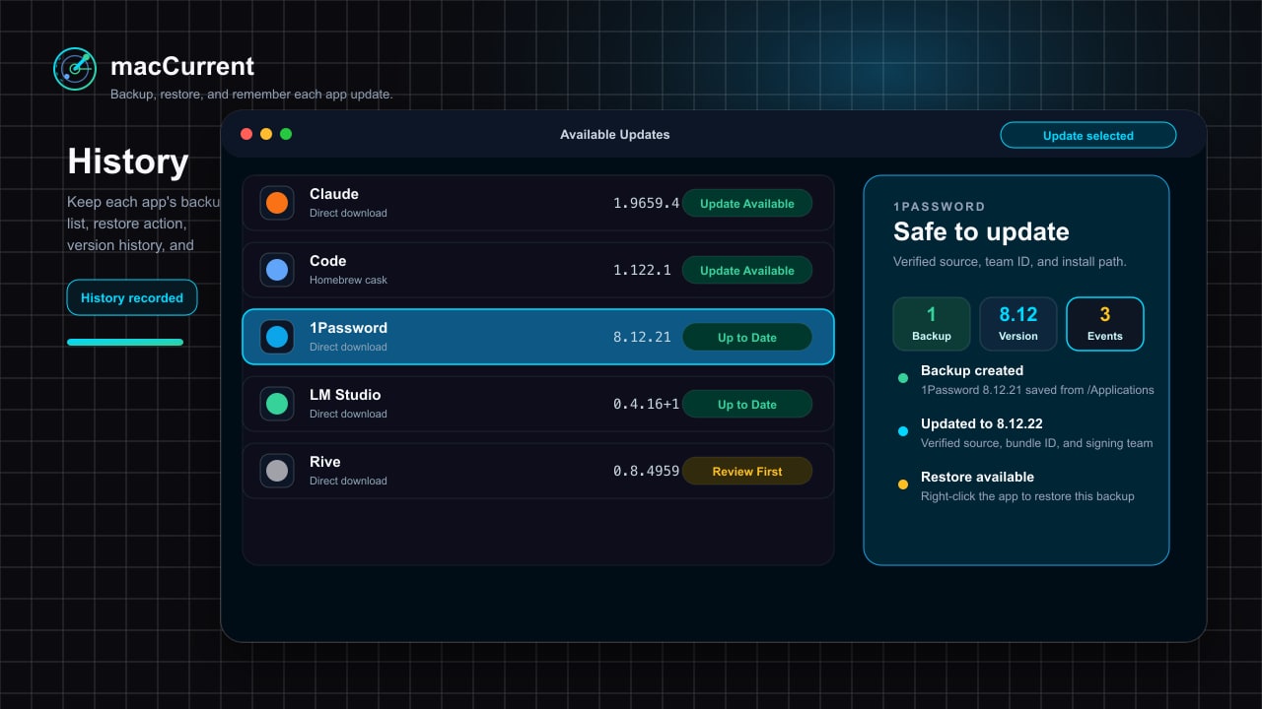Select the 3 Events card
Screen dimensions: 1262x709
(1105, 324)
